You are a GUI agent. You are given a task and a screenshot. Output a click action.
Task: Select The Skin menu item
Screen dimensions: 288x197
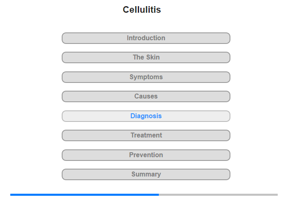146,57
